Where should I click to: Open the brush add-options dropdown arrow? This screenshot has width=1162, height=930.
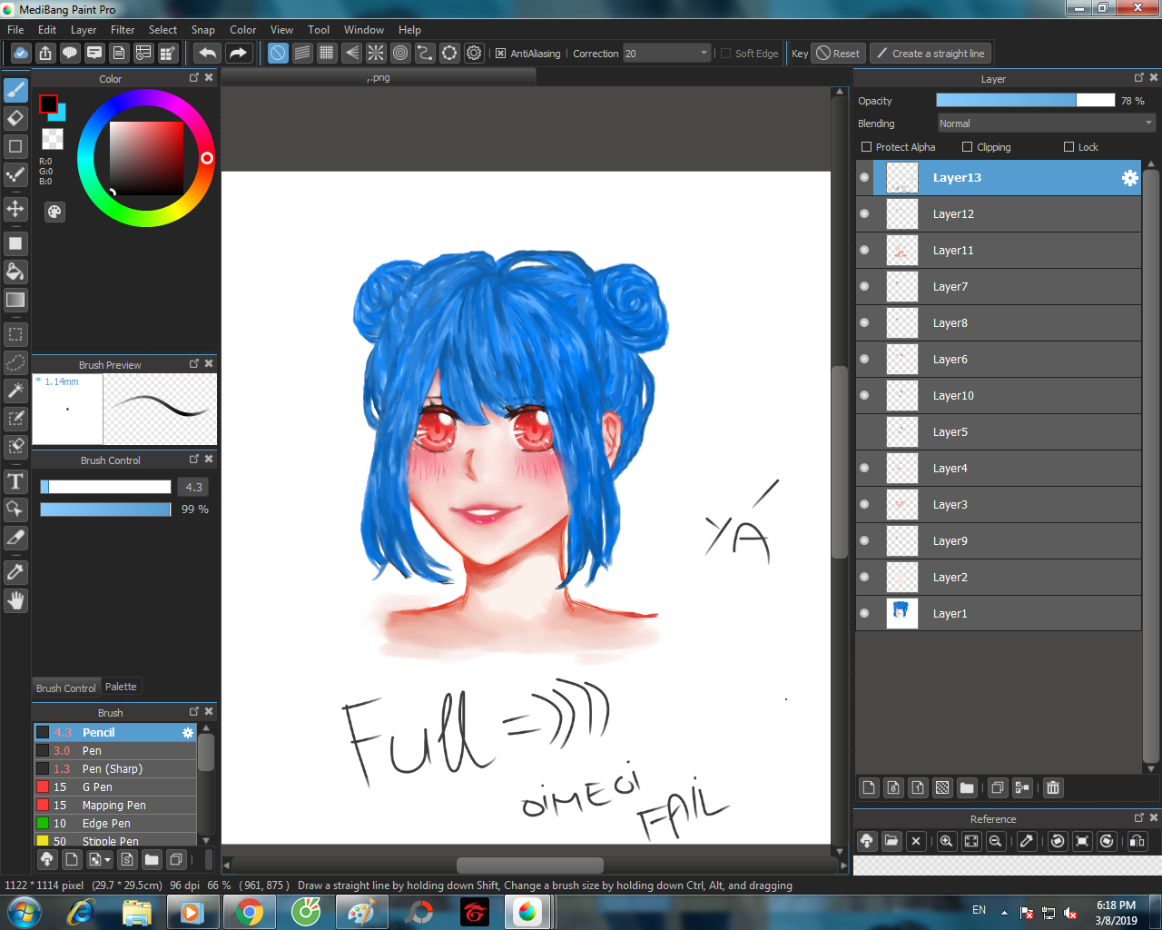[108, 859]
